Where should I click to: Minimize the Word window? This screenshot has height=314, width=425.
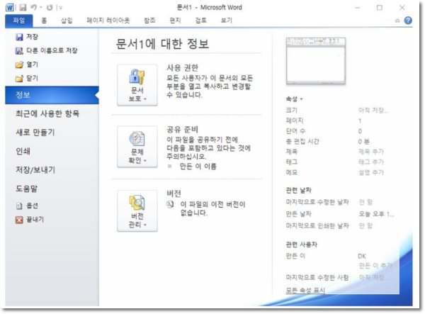coord(358,8)
